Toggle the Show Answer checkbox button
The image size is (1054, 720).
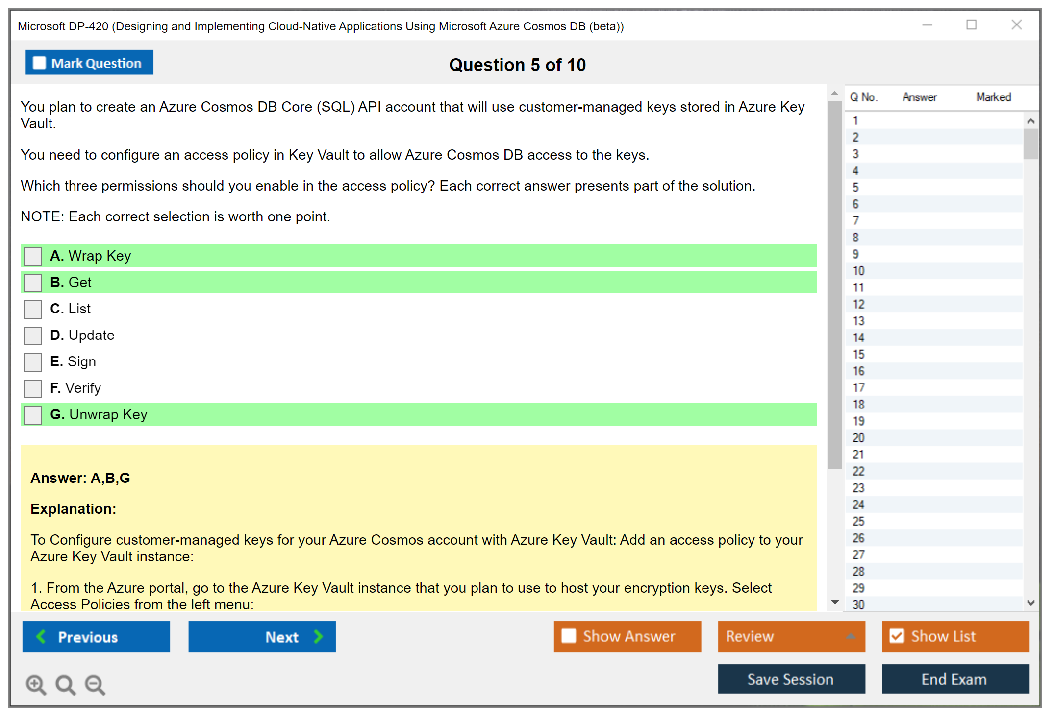point(569,636)
